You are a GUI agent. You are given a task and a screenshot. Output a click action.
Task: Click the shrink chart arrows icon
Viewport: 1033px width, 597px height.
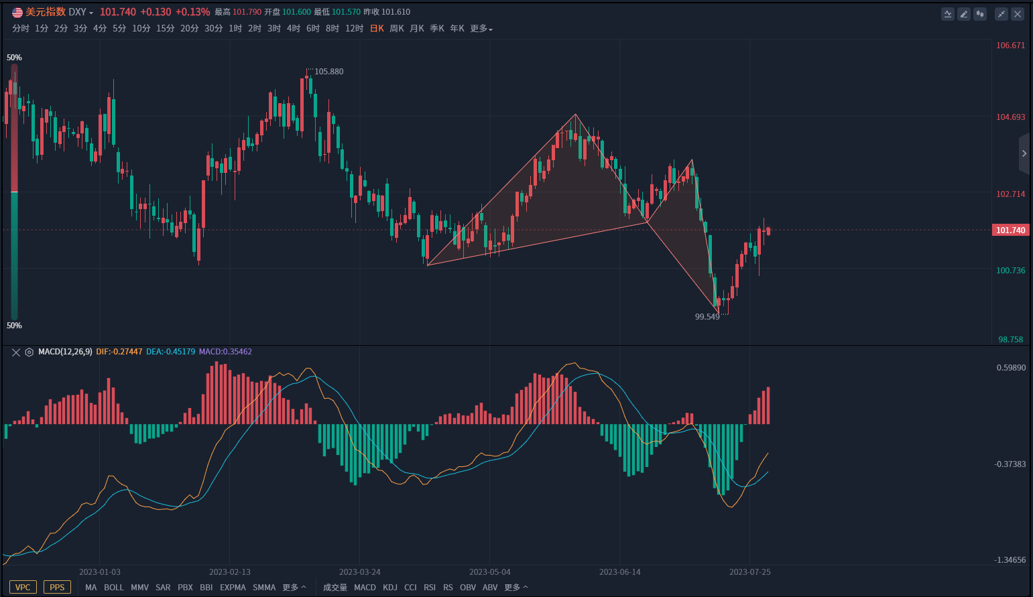tap(1001, 13)
